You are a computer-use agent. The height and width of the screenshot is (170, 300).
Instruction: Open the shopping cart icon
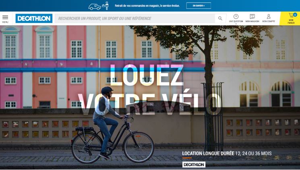click(291, 15)
